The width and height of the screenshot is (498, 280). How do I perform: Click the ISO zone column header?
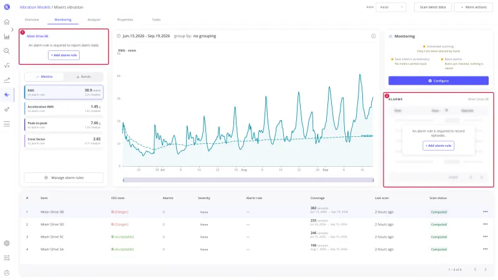[118, 198]
